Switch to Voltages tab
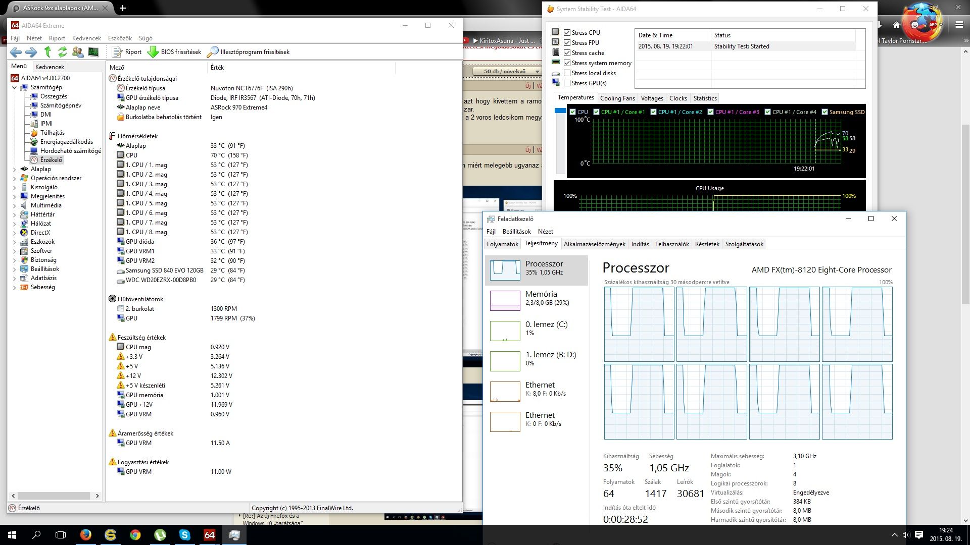The height and width of the screenshot is (545, 970). pos(652,98)
